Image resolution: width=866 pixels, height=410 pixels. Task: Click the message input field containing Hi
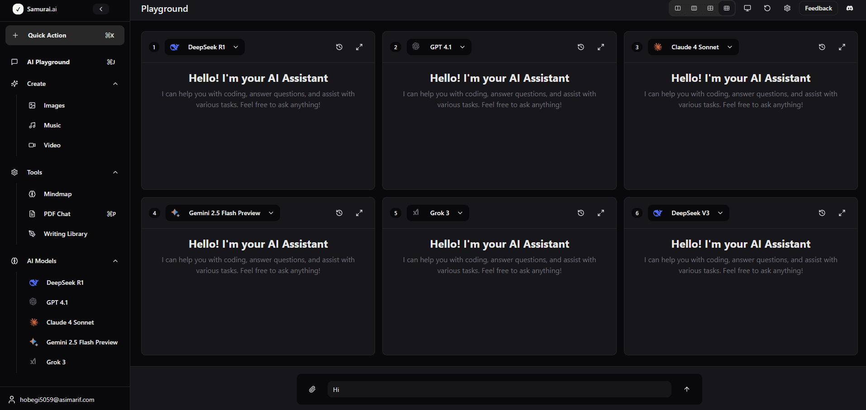[499, 389]
